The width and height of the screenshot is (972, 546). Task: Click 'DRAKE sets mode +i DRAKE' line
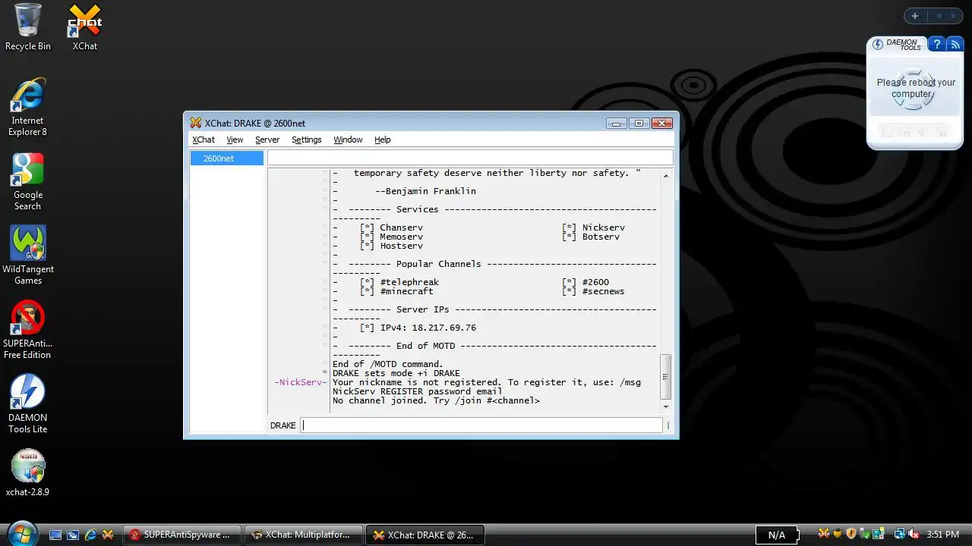pos(396,373)
